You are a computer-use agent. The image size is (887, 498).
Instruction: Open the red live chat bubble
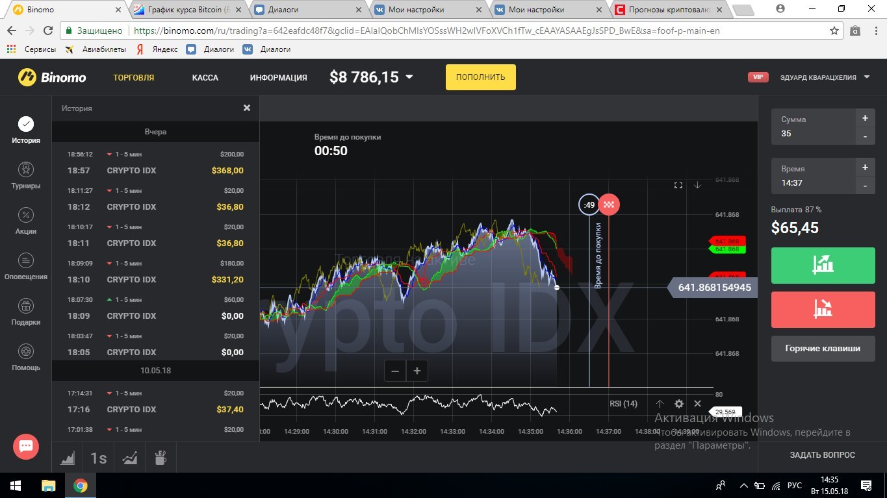point(26,447)
